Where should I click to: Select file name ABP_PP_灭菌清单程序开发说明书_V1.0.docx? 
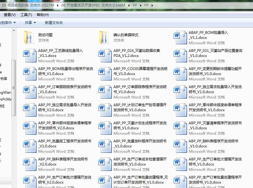coord(215,125)
